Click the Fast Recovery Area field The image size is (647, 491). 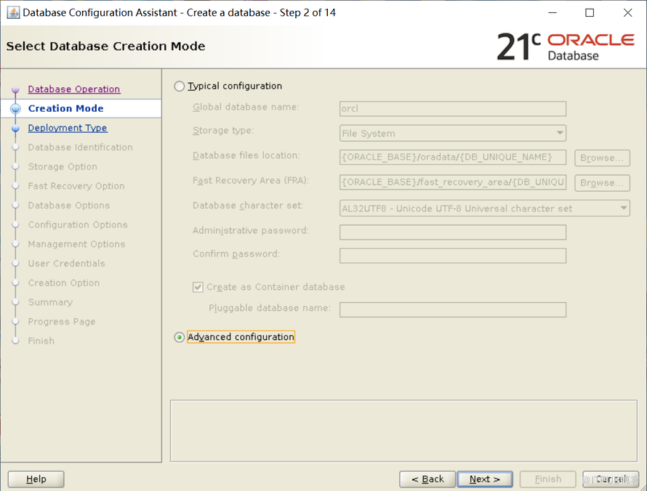453,182
